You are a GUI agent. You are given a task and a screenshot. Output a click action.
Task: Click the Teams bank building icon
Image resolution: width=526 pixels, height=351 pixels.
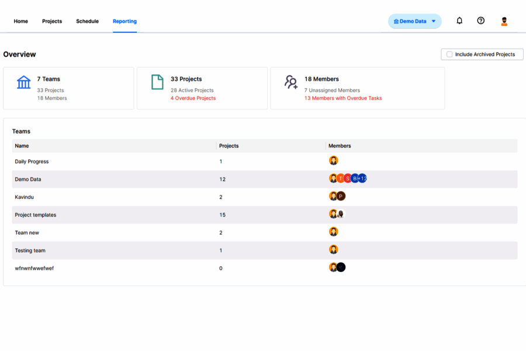[24, 82]
